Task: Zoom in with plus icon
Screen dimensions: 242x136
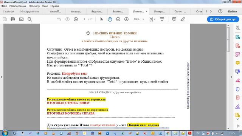Action: coord(126,19)
